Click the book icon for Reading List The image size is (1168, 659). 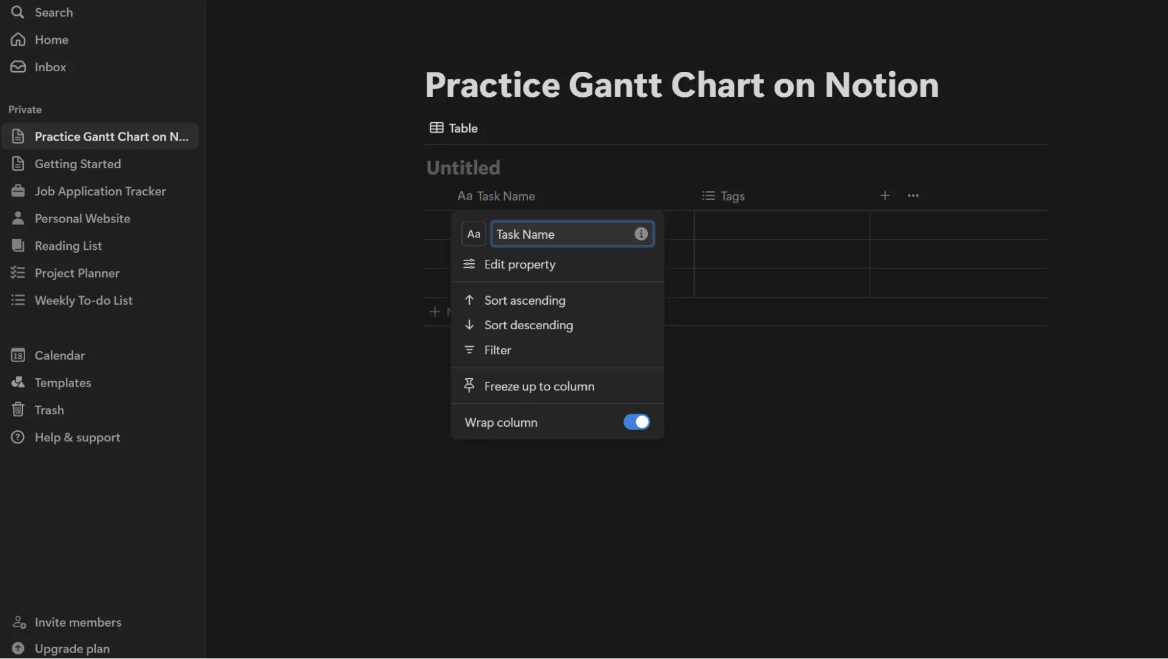point(18,246)
